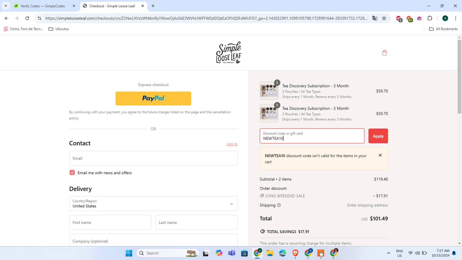Click the Last name field
Image resolution: width=462 pixels, height=260 pixels.
[x=196, y=222]
